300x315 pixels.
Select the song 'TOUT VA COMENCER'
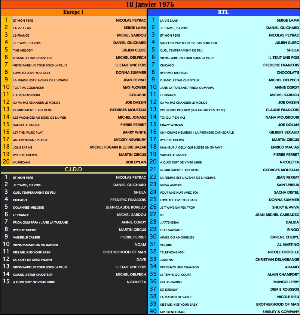(28, 88)
